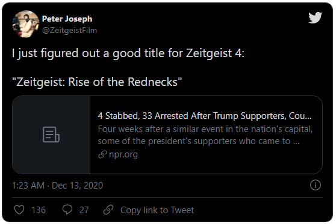Click the article document placeholder icon
Image resolution: width=336 pixels, height=224 pixels.
click(51, 135)
